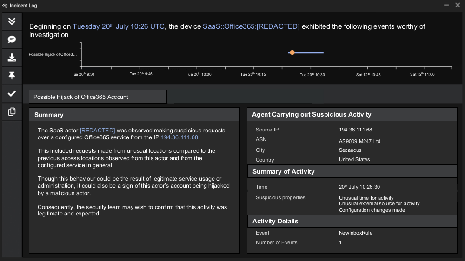This screenshot has height=261, width=465.
Task: Click Unusual external source for activity property
Action: click(379, 204)
